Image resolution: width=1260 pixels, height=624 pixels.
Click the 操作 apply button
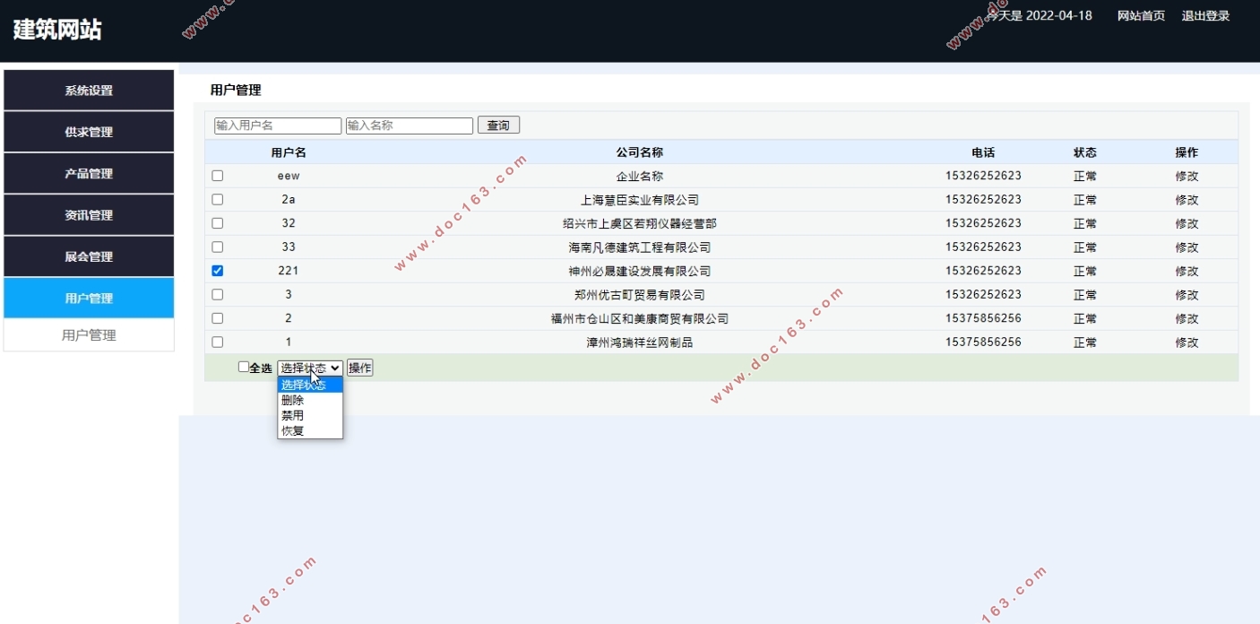click(359, 368)
